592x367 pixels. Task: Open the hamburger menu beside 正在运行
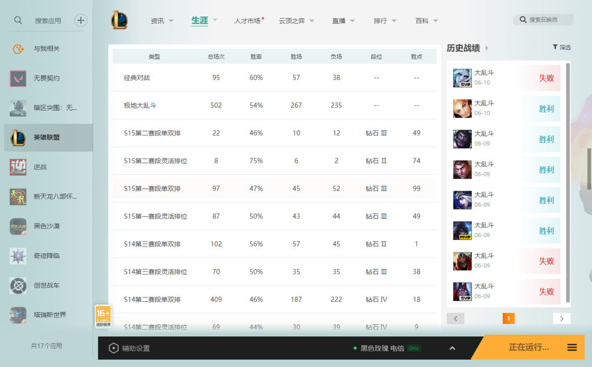click(x=572, y=347)
